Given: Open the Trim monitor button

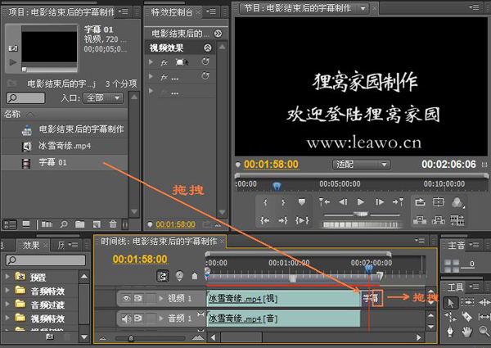Looking at the screenshot, I should 457,220.
